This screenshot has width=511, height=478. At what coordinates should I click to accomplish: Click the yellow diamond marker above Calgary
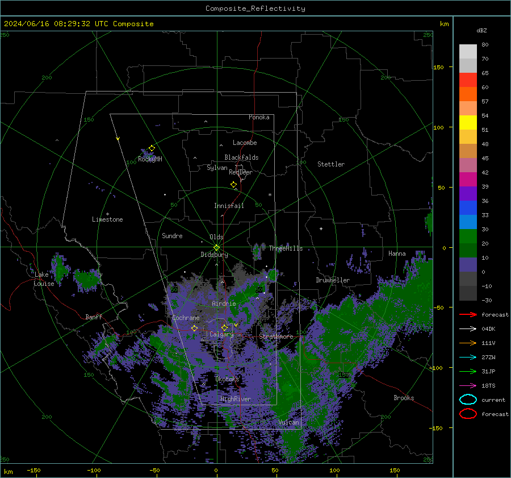[x=224, y=327]
